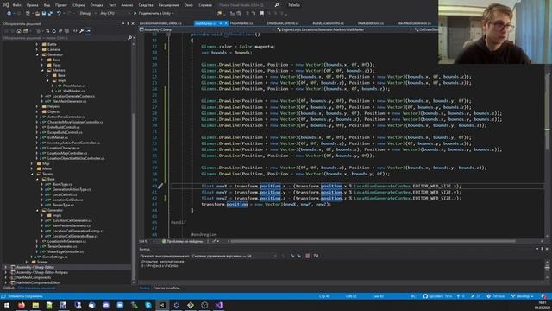Open the Справка menu
This screenshot has height=311, width=552.
point(205,5)
